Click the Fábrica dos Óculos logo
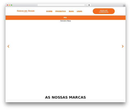 click(26, 11)
